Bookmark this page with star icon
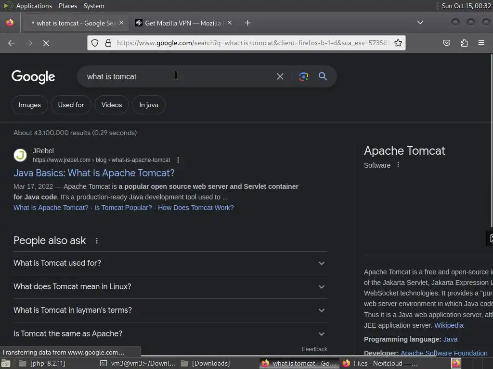The width and height of the screenshot is (493, 369). (398, 43)
